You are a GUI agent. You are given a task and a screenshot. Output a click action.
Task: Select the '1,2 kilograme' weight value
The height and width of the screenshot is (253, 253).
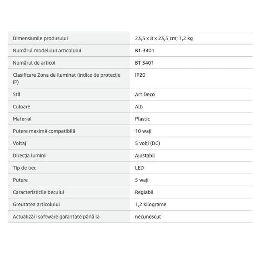[150, 205]
